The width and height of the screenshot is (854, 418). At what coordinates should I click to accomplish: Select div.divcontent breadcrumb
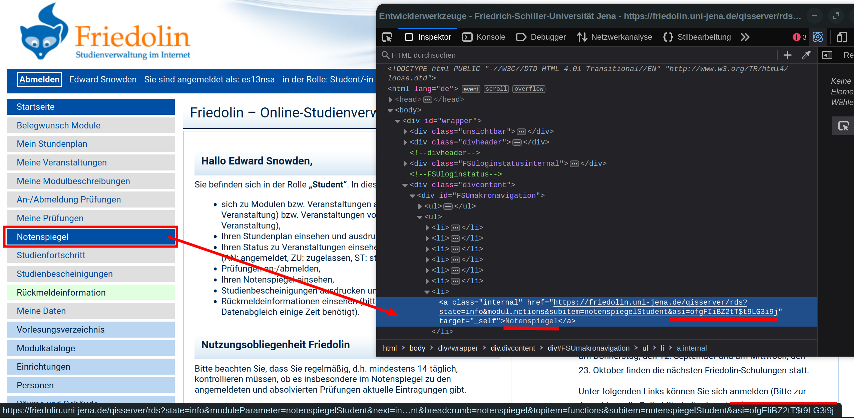coord(513,348)
